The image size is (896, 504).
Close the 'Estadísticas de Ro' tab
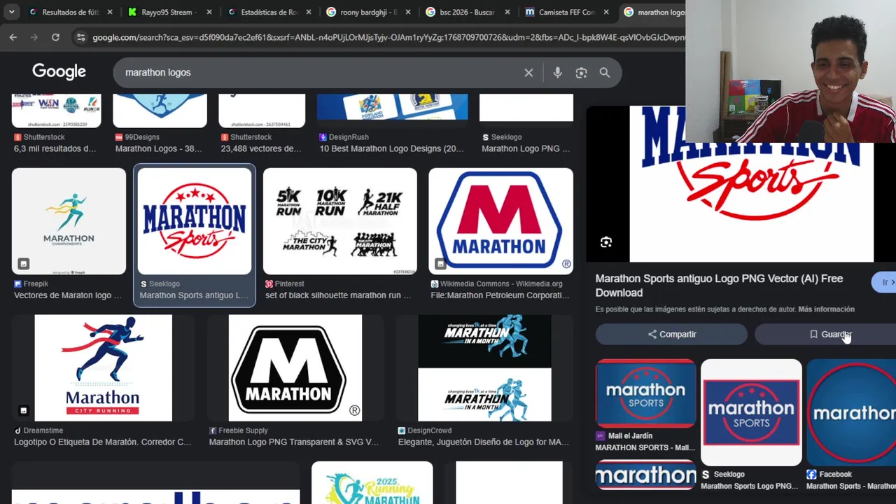point(308,12)
